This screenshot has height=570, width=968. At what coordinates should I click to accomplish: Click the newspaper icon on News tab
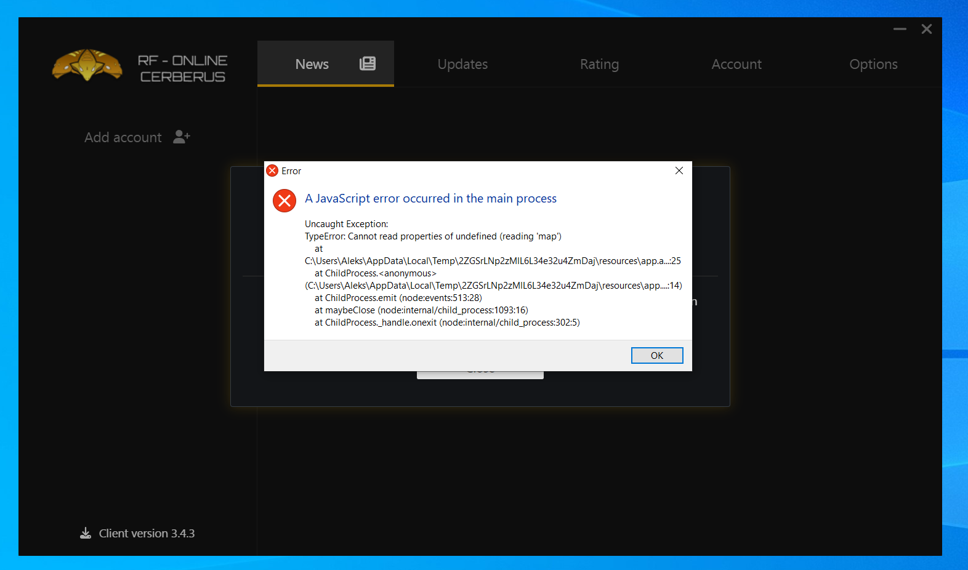pos(368,63)
